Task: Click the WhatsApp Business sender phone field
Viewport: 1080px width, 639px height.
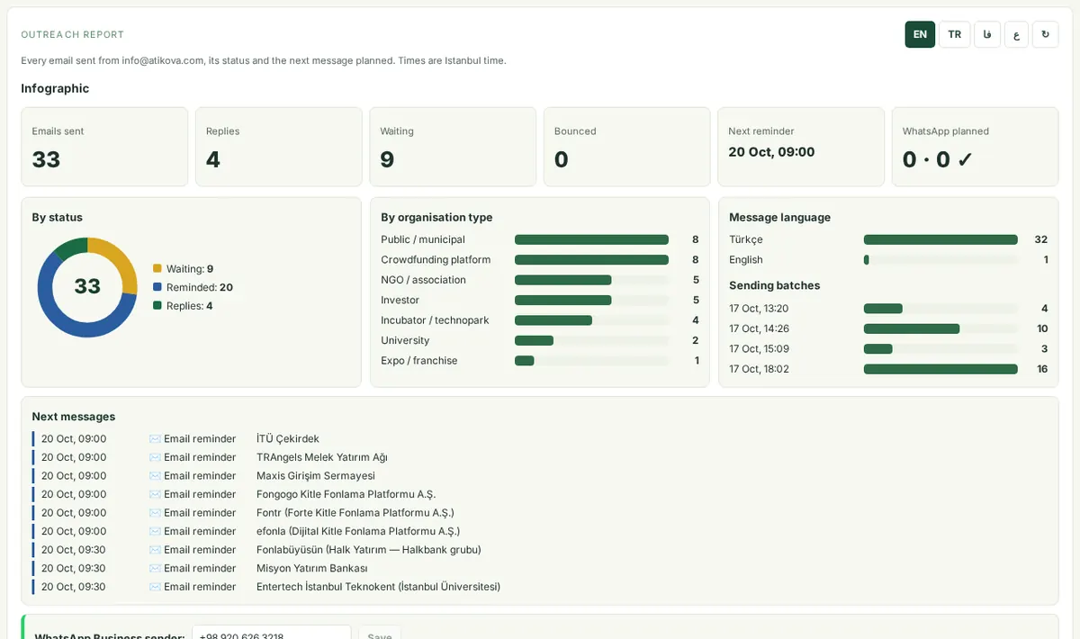Action: pyautogui.click(x=272, y=632)
